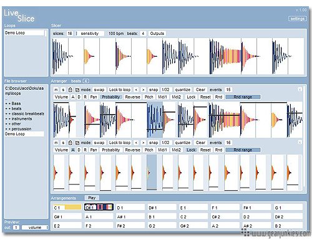Click the Play button in Arrangements
The image size is (312, 240).
(92, 198)
